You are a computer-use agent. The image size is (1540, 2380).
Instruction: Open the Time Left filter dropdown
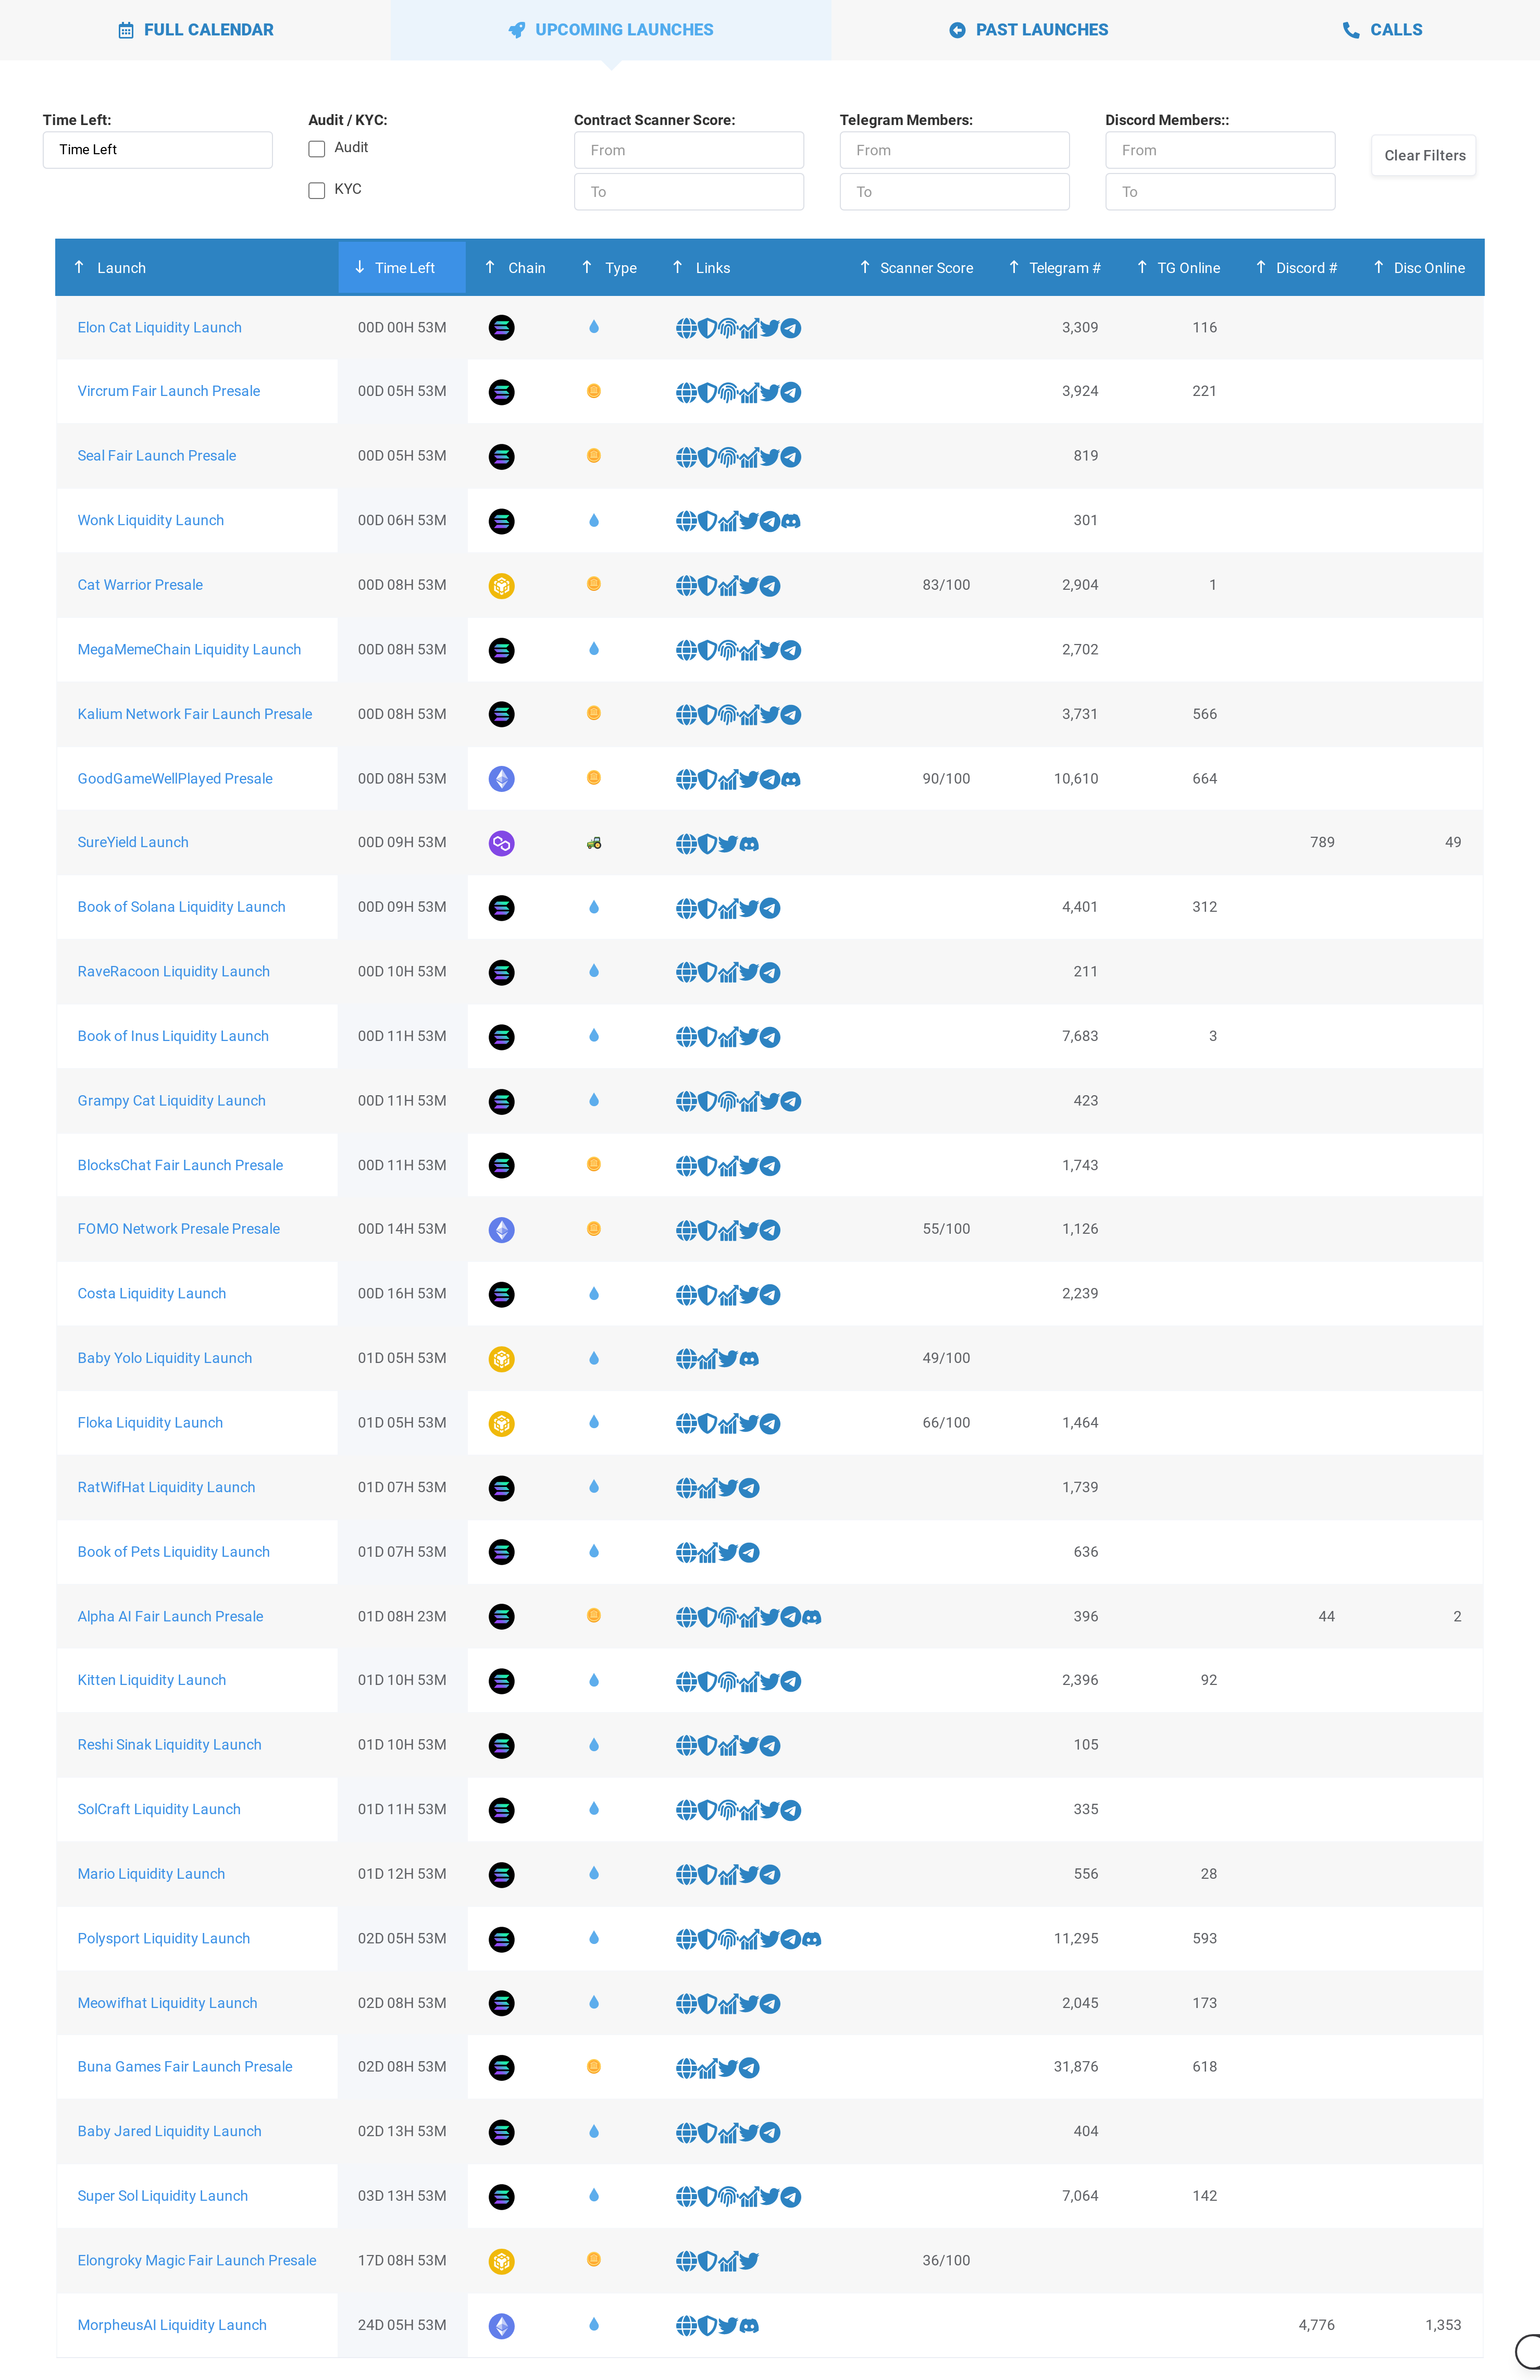tap(158, 150)
